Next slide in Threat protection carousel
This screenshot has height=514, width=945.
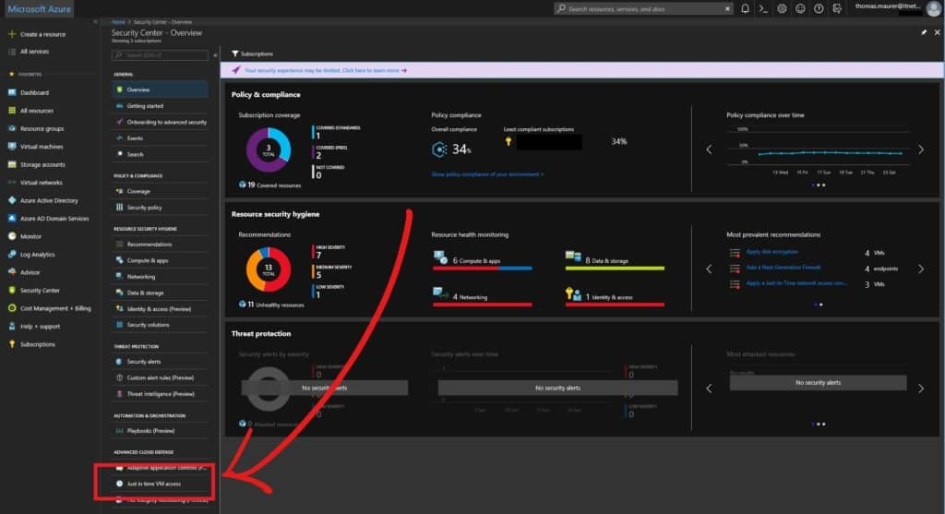pyautogui.click(x=921, y=388)
